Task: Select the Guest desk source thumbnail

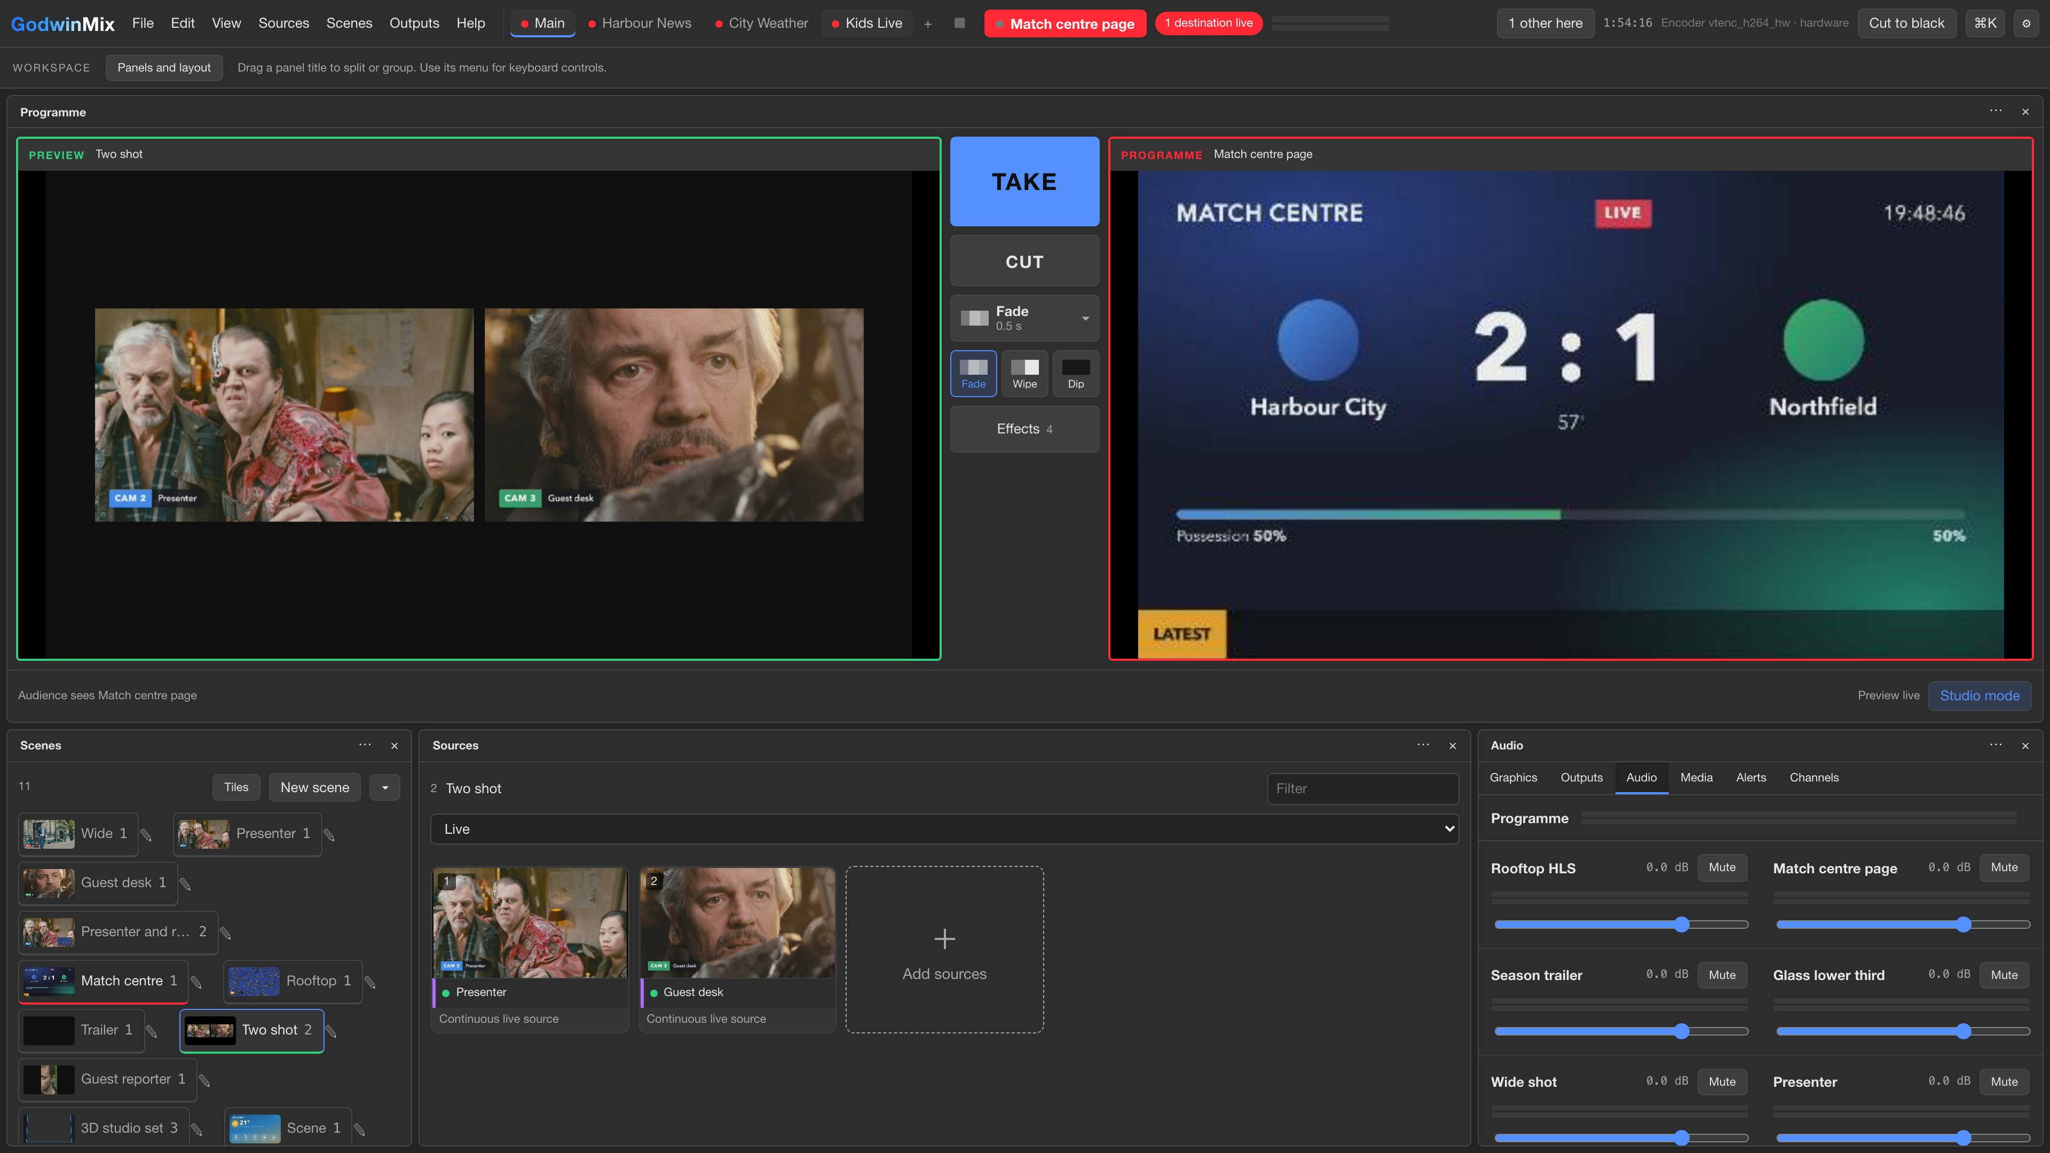Action: [737, 923]
